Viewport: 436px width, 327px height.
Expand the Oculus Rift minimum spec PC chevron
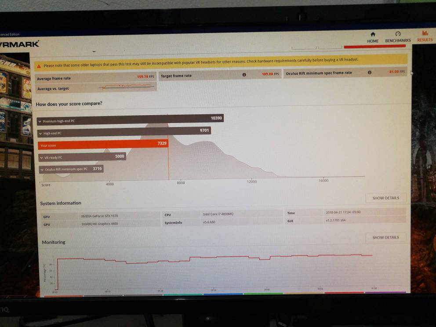(x=42, y=170)
